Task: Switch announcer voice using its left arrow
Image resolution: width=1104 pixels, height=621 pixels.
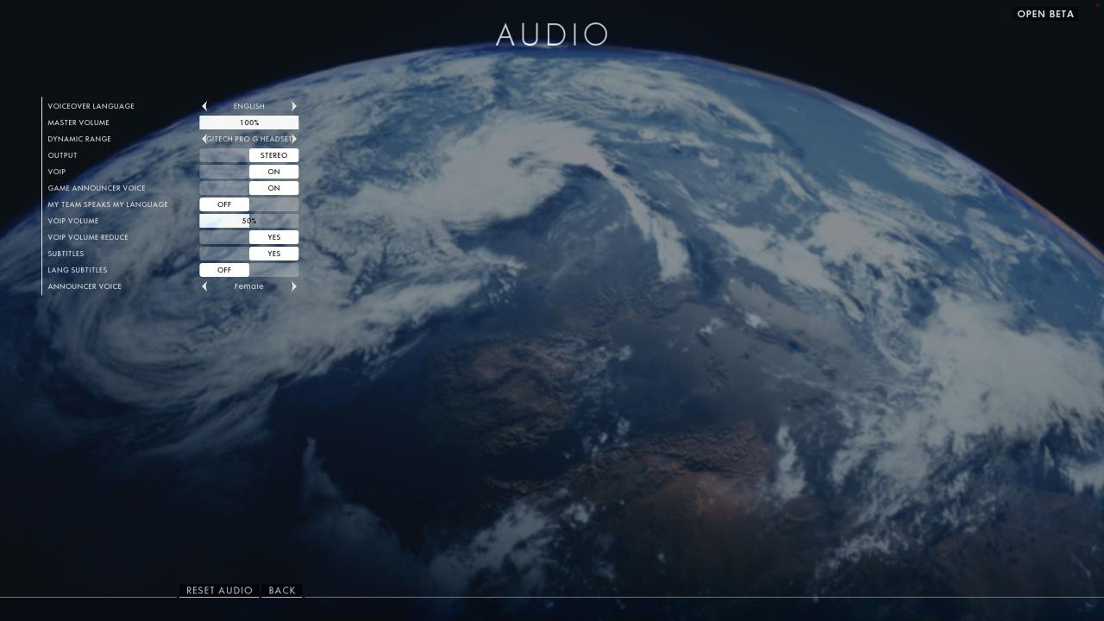Action: pyautogui.click(x=204, y=286)
